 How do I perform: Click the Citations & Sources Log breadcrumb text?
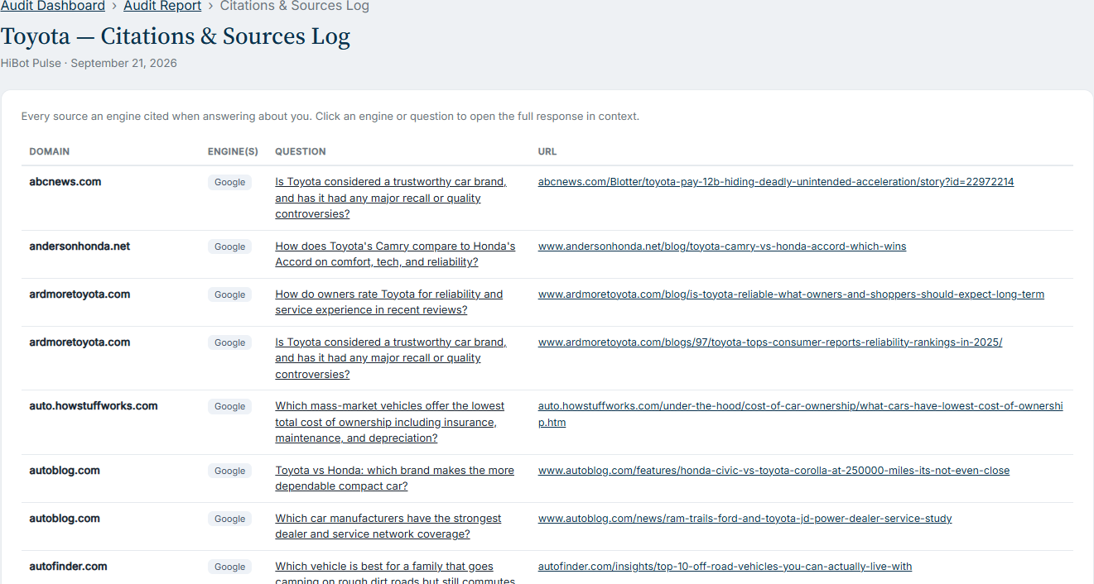click(295, 7)
